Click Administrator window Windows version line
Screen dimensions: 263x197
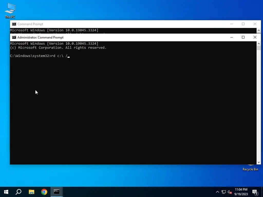[54, 44]
